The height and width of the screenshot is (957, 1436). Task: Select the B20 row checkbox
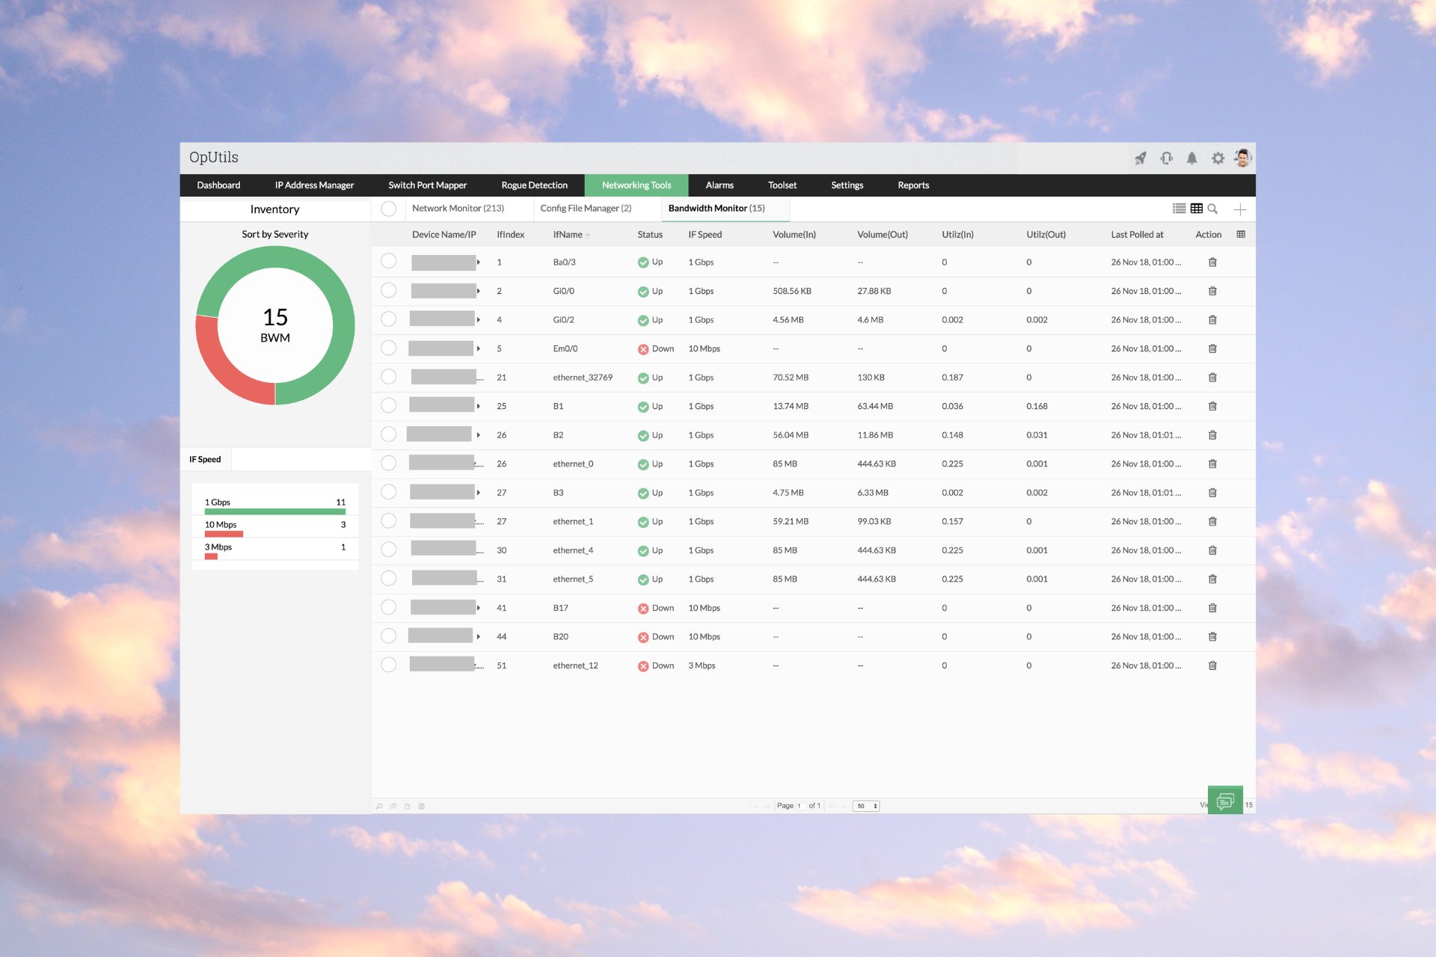tap(388, 636)
